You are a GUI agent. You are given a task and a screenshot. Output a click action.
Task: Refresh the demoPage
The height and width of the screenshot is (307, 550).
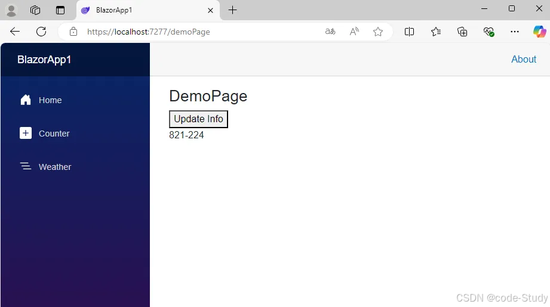pyautogui.click(x=41, y=32)
